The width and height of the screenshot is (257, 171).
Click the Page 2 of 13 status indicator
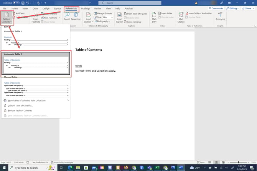click(x=6, y=162)
